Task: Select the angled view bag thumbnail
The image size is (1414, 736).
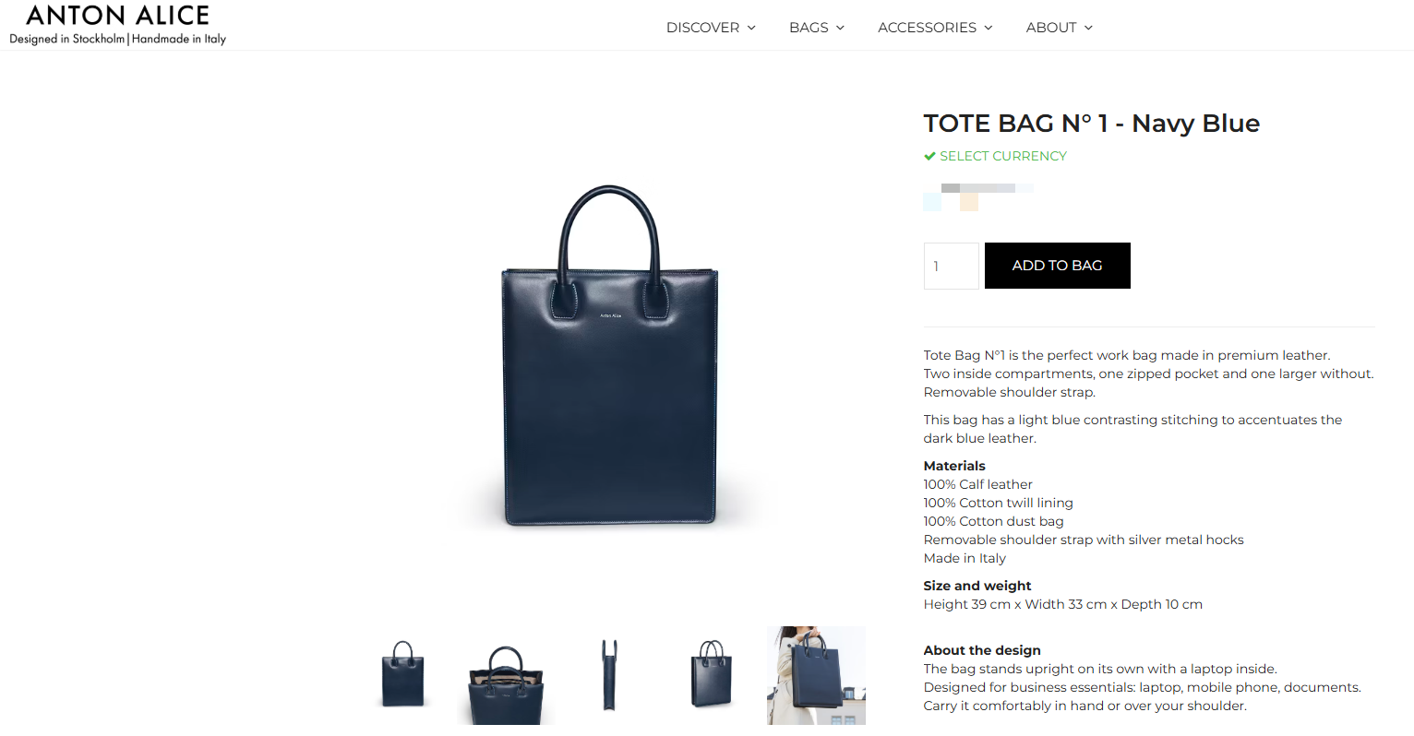Action: point(712,675)
